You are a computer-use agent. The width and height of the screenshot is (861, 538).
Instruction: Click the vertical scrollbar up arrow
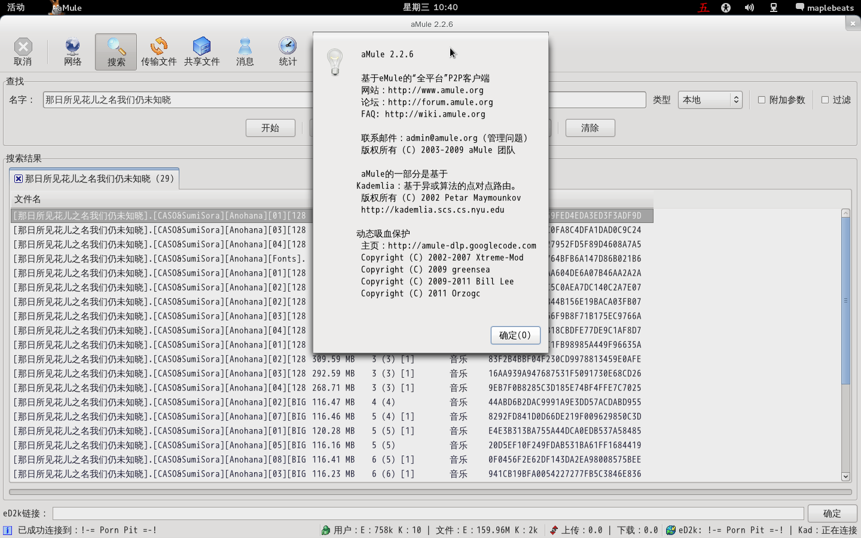pos(845,213)
